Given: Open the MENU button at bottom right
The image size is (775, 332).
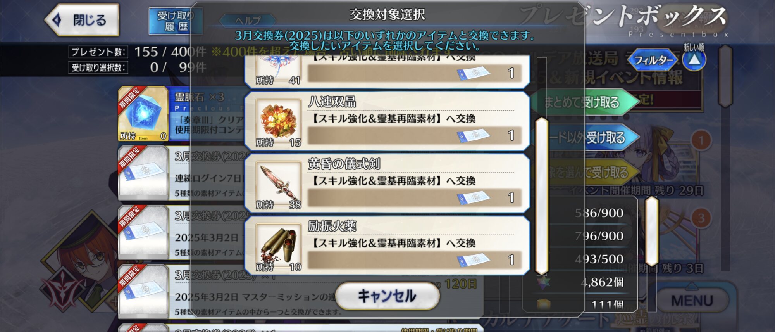Looking at the screenshot, I should (692, 301).
